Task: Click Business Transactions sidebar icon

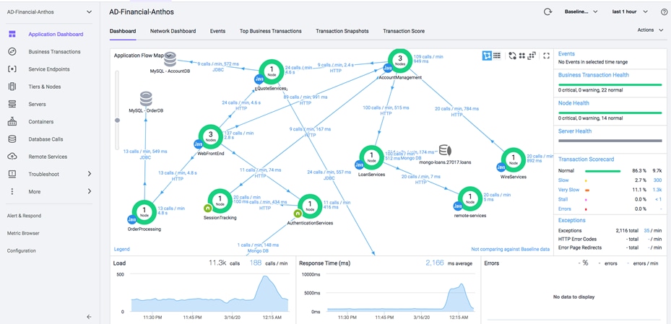Action: click(x=12, y=52)
